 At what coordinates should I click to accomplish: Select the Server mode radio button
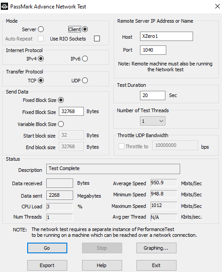tap(41, 29)
